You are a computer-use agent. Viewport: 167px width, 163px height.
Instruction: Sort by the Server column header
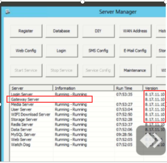tap(31, 88)
